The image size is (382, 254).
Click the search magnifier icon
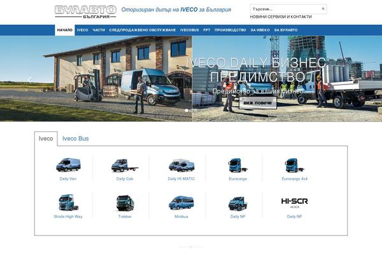point(323,9)
